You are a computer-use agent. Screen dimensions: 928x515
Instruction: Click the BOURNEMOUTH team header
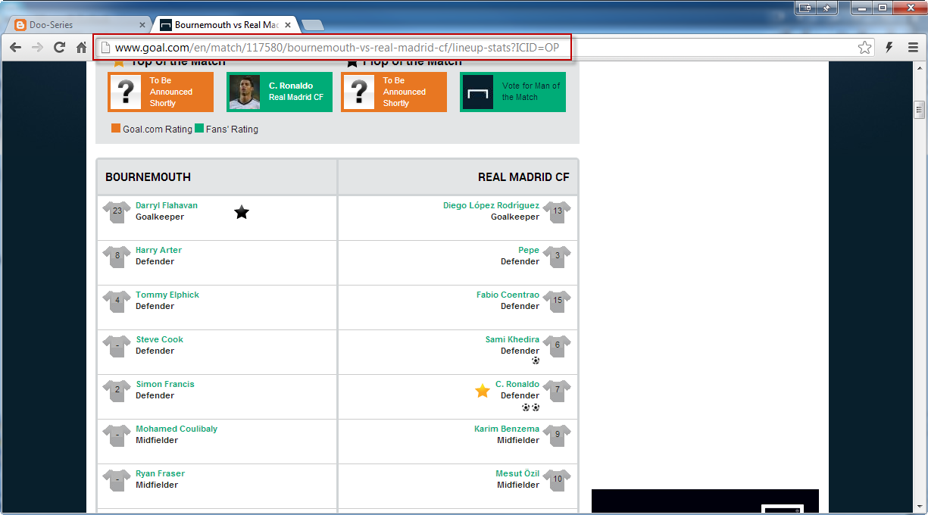pyautogui.click(x=148, y=177)
